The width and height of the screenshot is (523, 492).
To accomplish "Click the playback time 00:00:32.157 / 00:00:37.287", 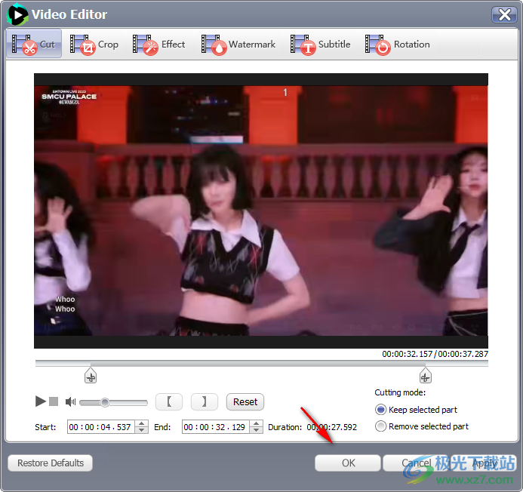I will (x=435, y=354).
